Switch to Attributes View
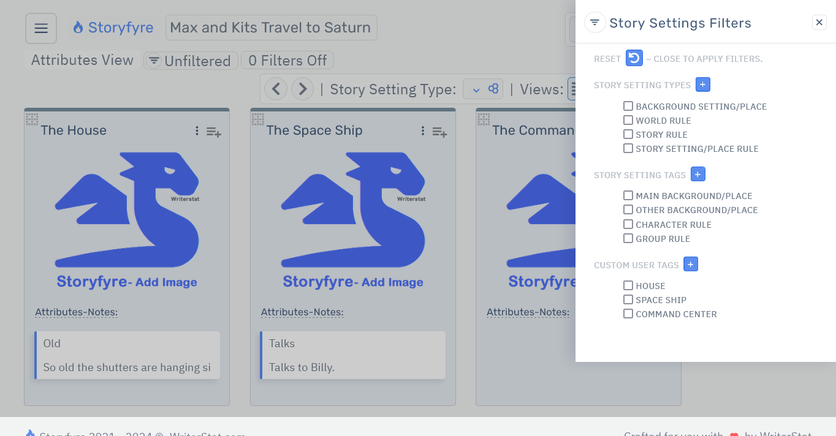836x436 pixels. [x=80, y=60]
